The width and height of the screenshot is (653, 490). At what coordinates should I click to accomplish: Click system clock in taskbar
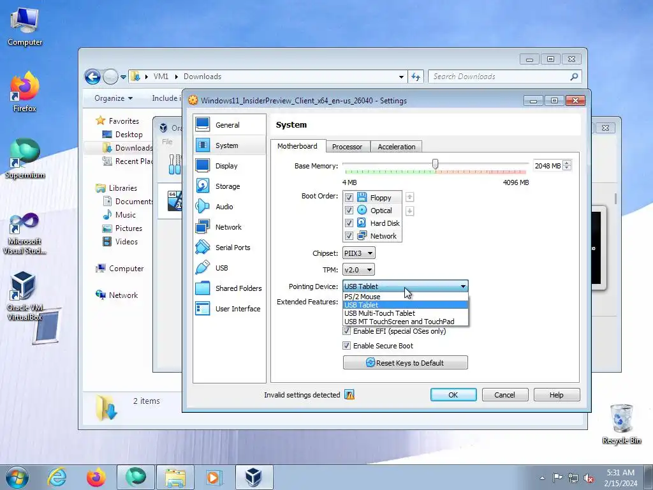(x=620, y=478)
